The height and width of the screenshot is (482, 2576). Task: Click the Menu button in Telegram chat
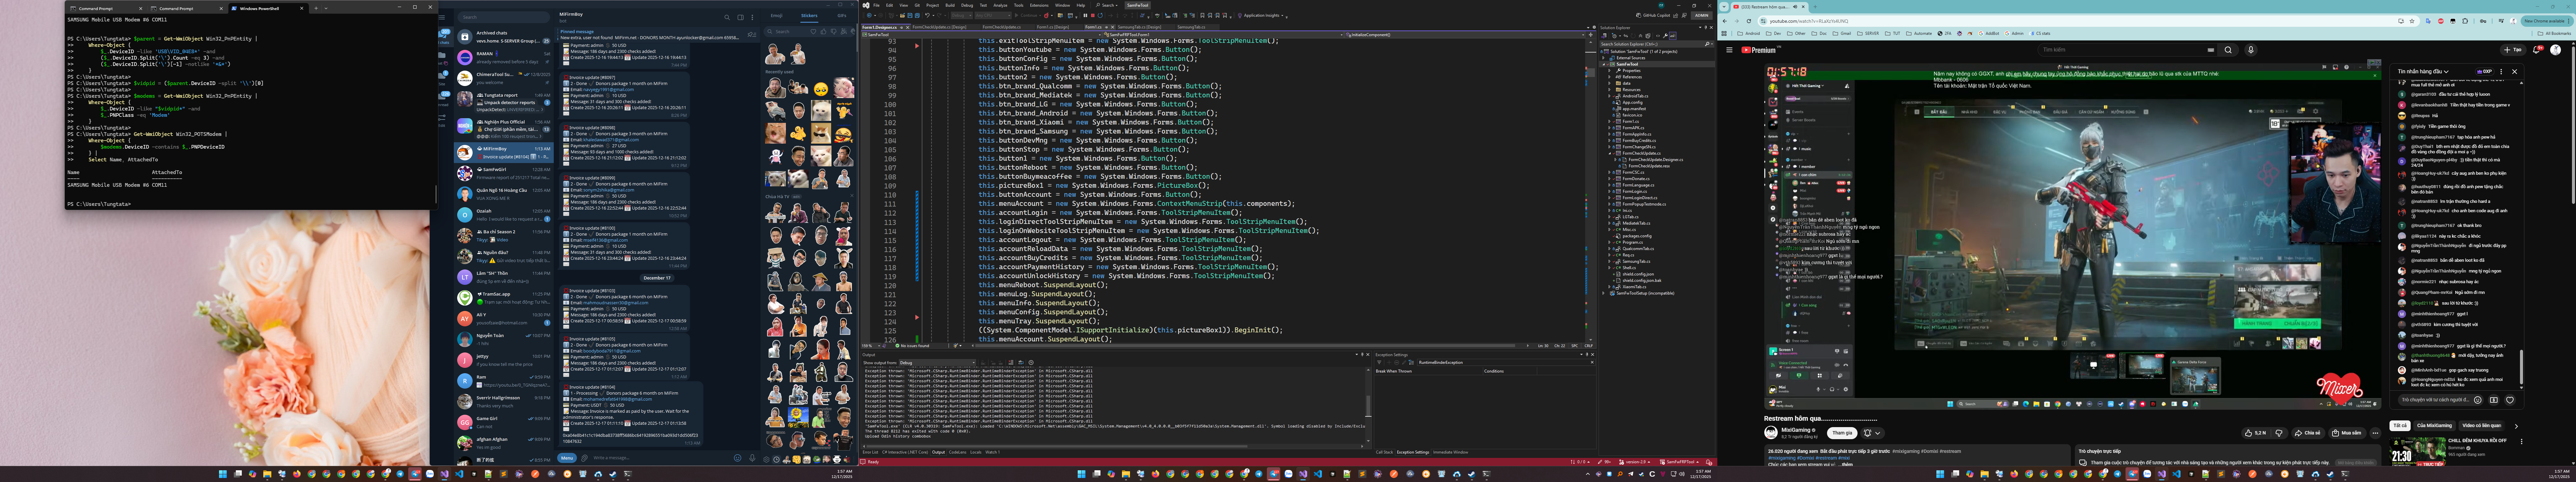click(567, 458)
